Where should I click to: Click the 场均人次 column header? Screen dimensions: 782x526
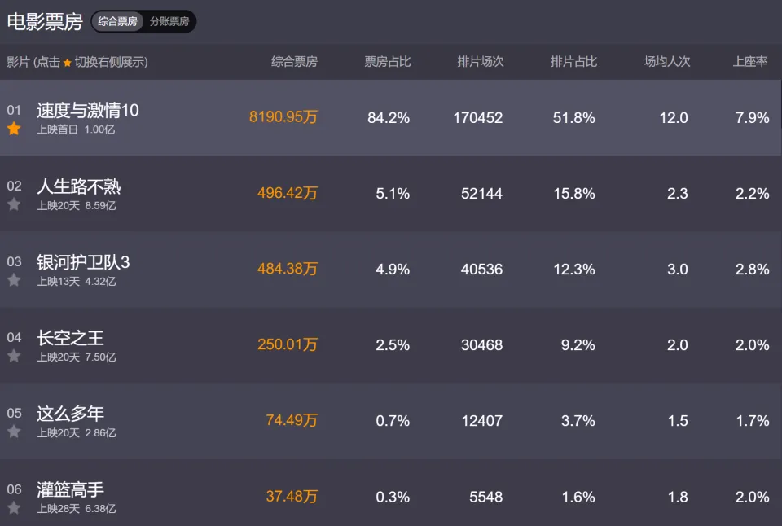[667, 62]
